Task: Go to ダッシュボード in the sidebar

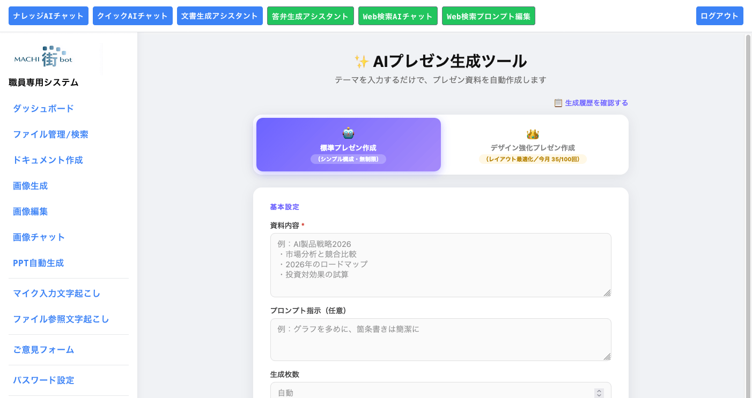Action: [43, 109]
